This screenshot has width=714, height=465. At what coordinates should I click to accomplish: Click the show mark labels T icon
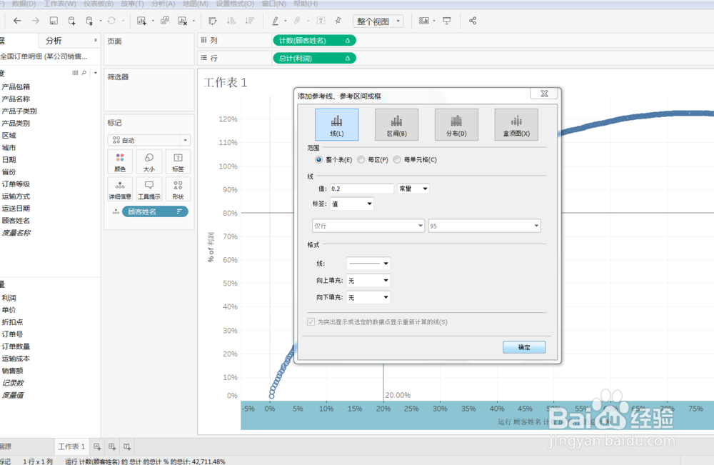pyautogui.click(x=321, y=21)
